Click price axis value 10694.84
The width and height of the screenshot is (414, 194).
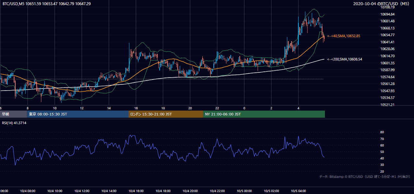coord(388,14)
